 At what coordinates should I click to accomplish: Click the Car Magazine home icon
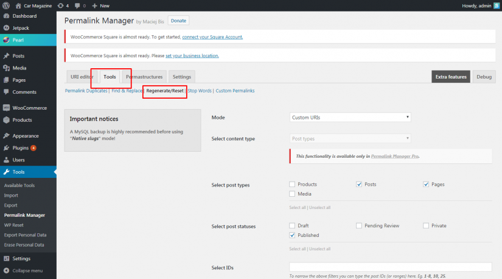(18, 5)
